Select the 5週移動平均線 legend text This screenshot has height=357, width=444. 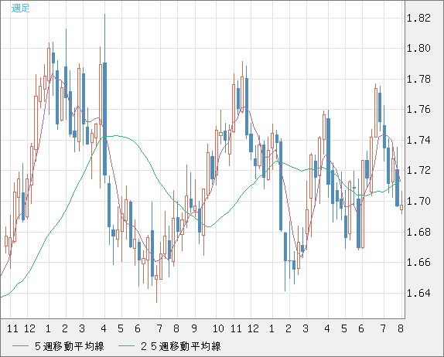(70, 346)
